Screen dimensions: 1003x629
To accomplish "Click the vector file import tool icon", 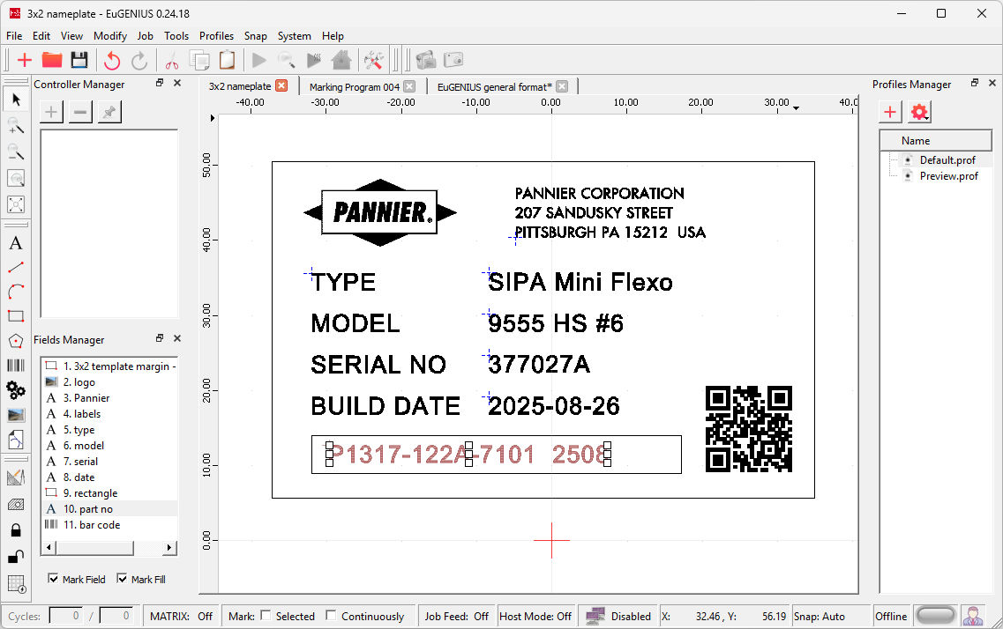I will pos(16,440).
